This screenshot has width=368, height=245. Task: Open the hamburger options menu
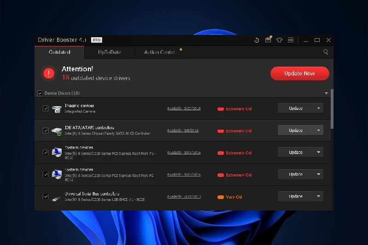291,40
